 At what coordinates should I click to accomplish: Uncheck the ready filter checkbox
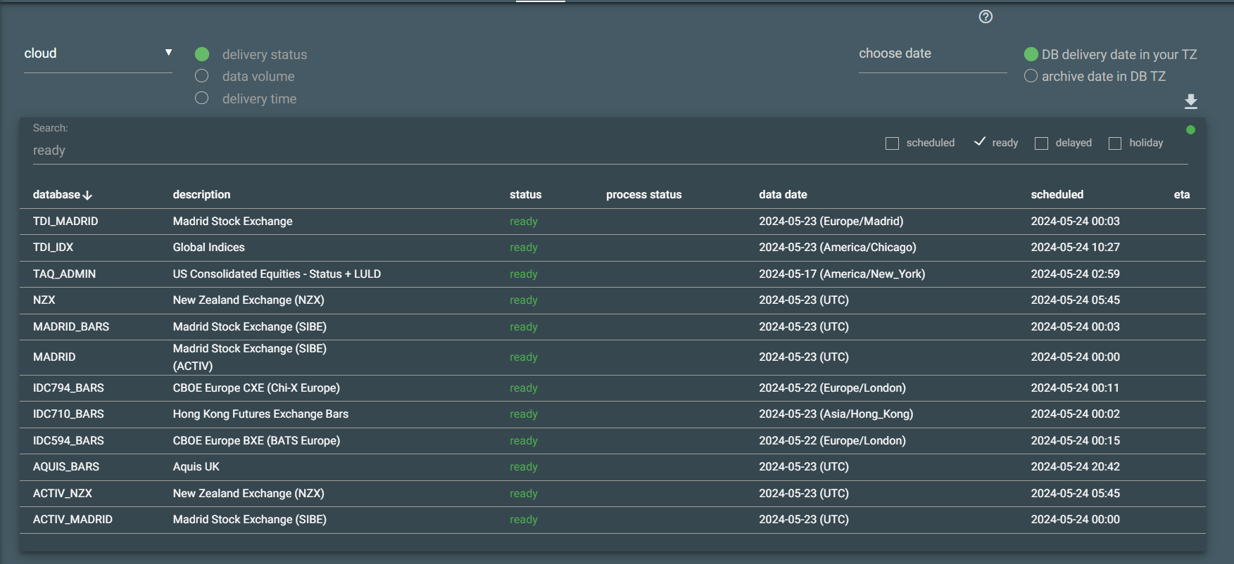coord(979,142)
